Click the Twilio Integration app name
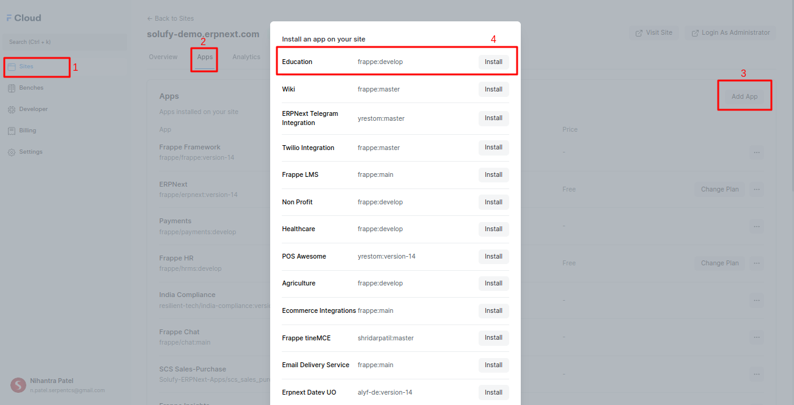Screen dimensions: 794x405 pyautogui.click(x=308, y=148)
